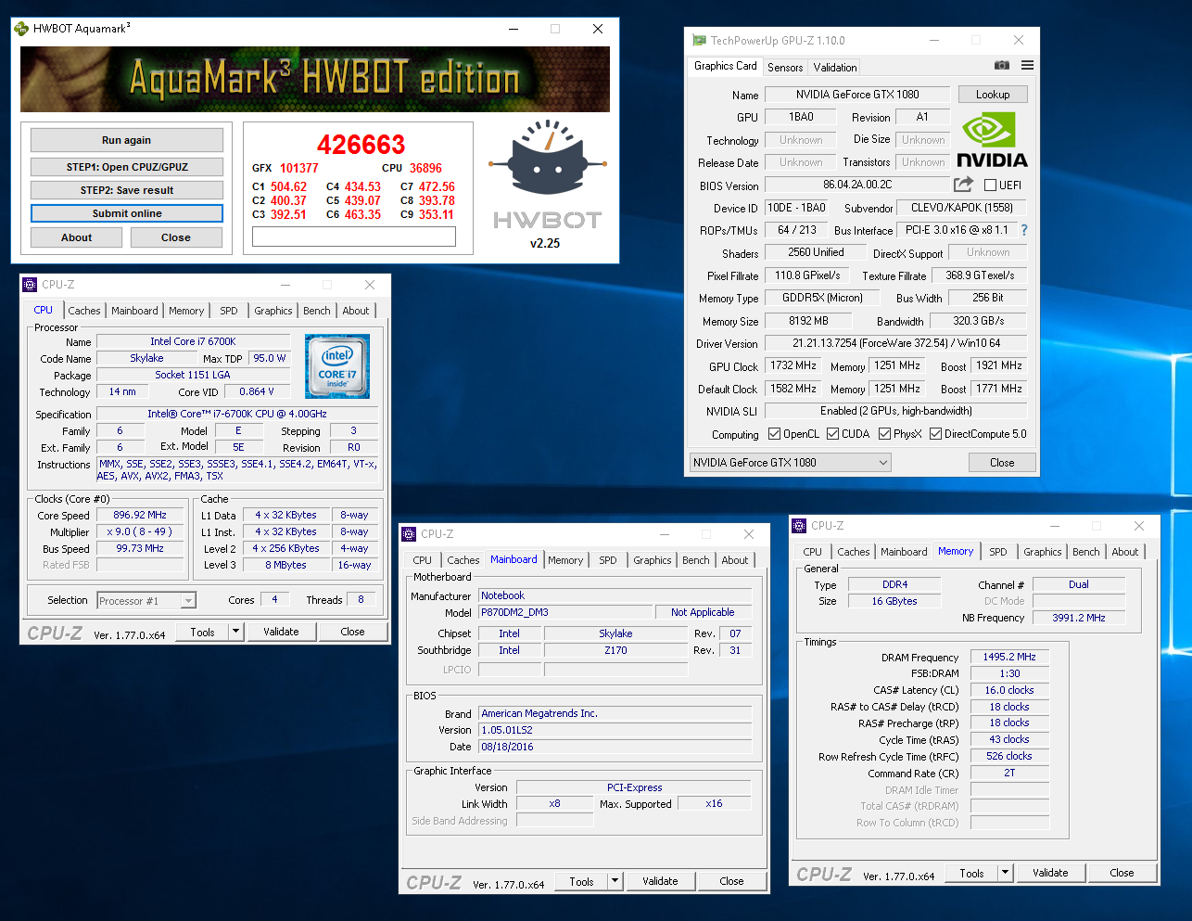
Task: Click the CPU-Z Mainboard window title icon
Action: click(410, 534)
